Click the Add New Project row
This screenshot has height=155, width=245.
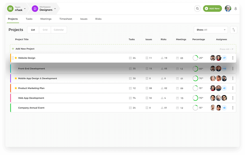25,49
